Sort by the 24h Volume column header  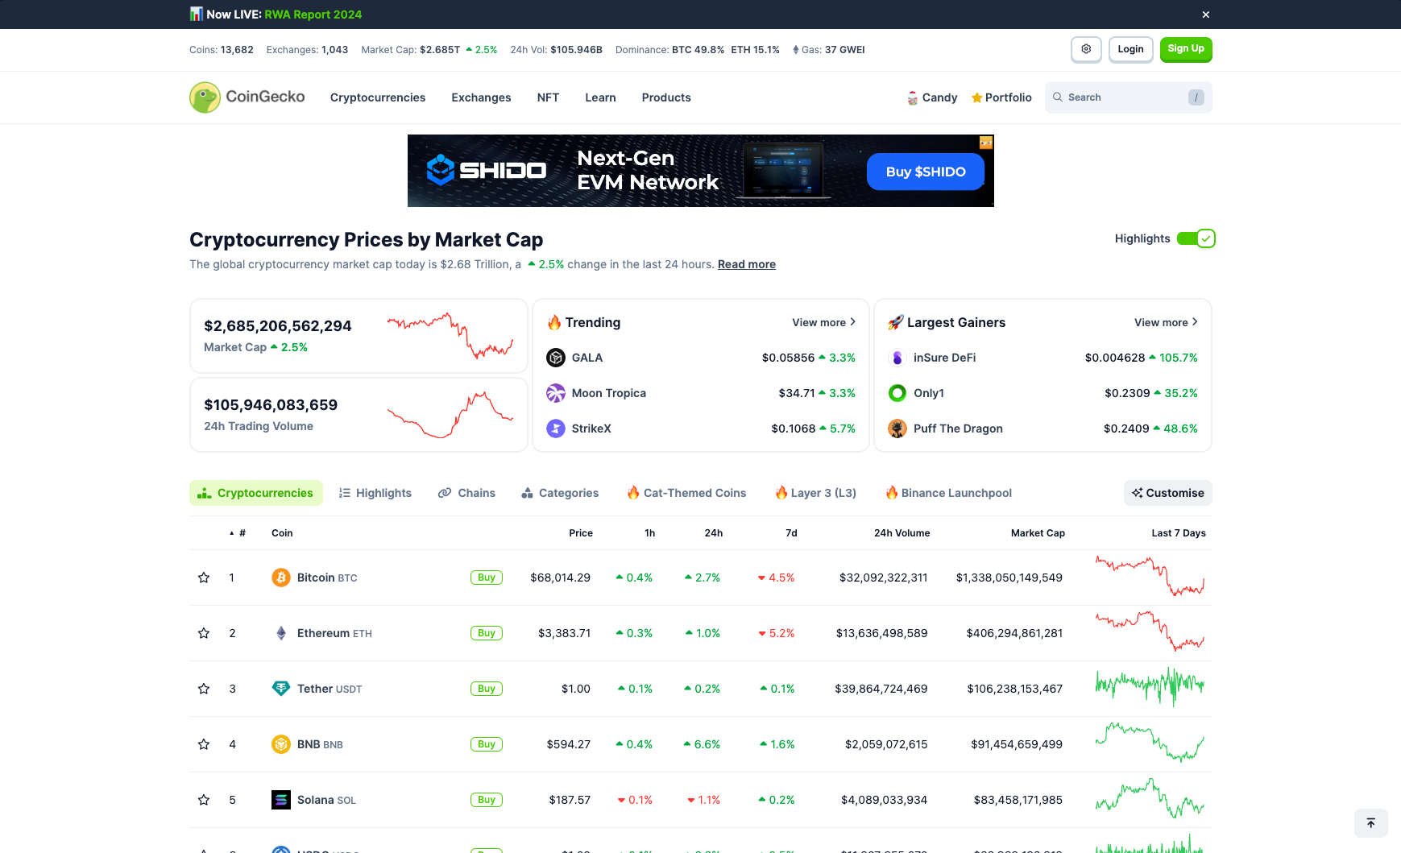[x=902, y=533]
